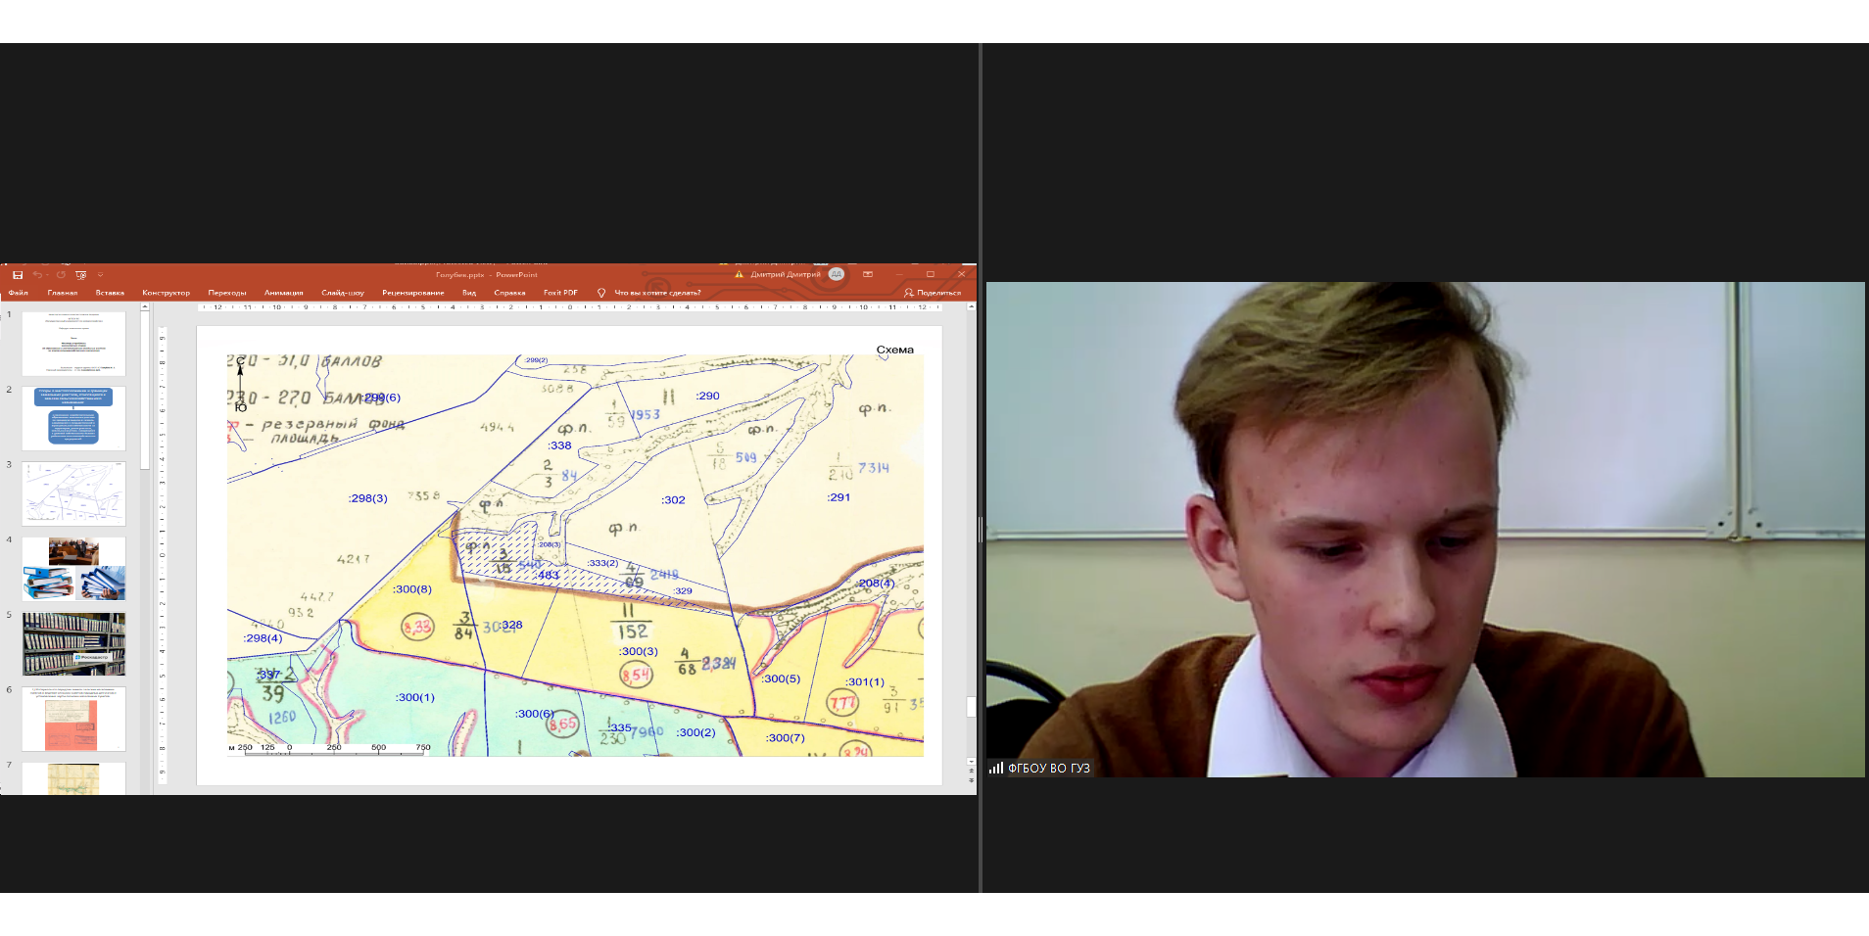The height and width of the screenshot is (936, 1869).
Task: Open the Файл menu
Action: tap(19, 293)
